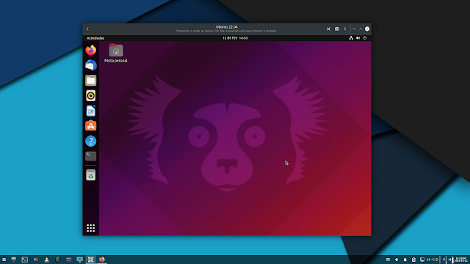
Task: Open the display tray icon on host panel
Action: [422, 260]
